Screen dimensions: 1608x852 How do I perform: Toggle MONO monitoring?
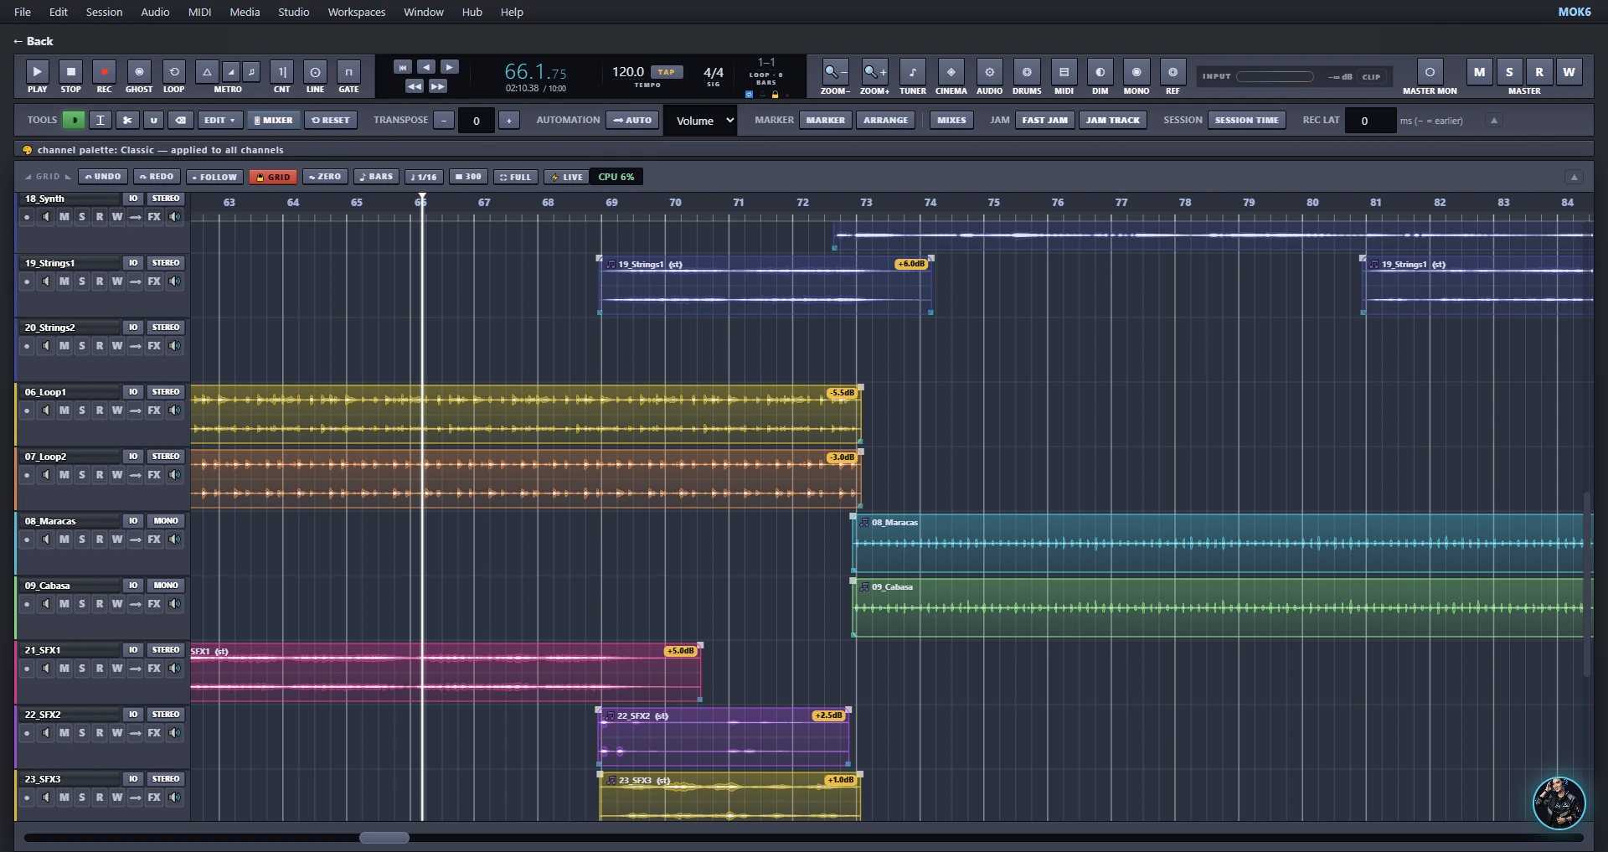pyautogui.click(x=1136, y=72)
